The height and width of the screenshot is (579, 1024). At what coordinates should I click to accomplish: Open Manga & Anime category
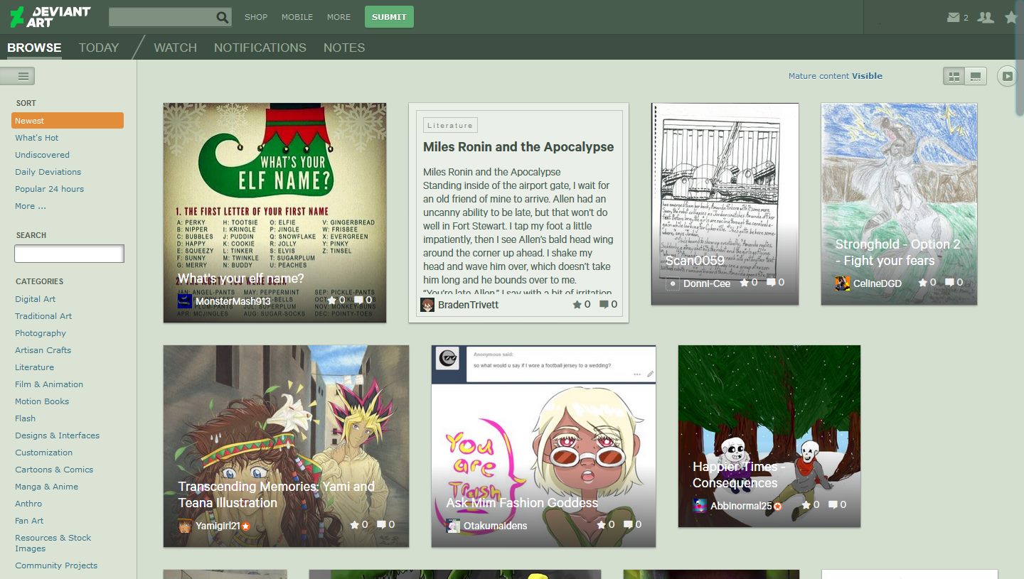(47, 487)
